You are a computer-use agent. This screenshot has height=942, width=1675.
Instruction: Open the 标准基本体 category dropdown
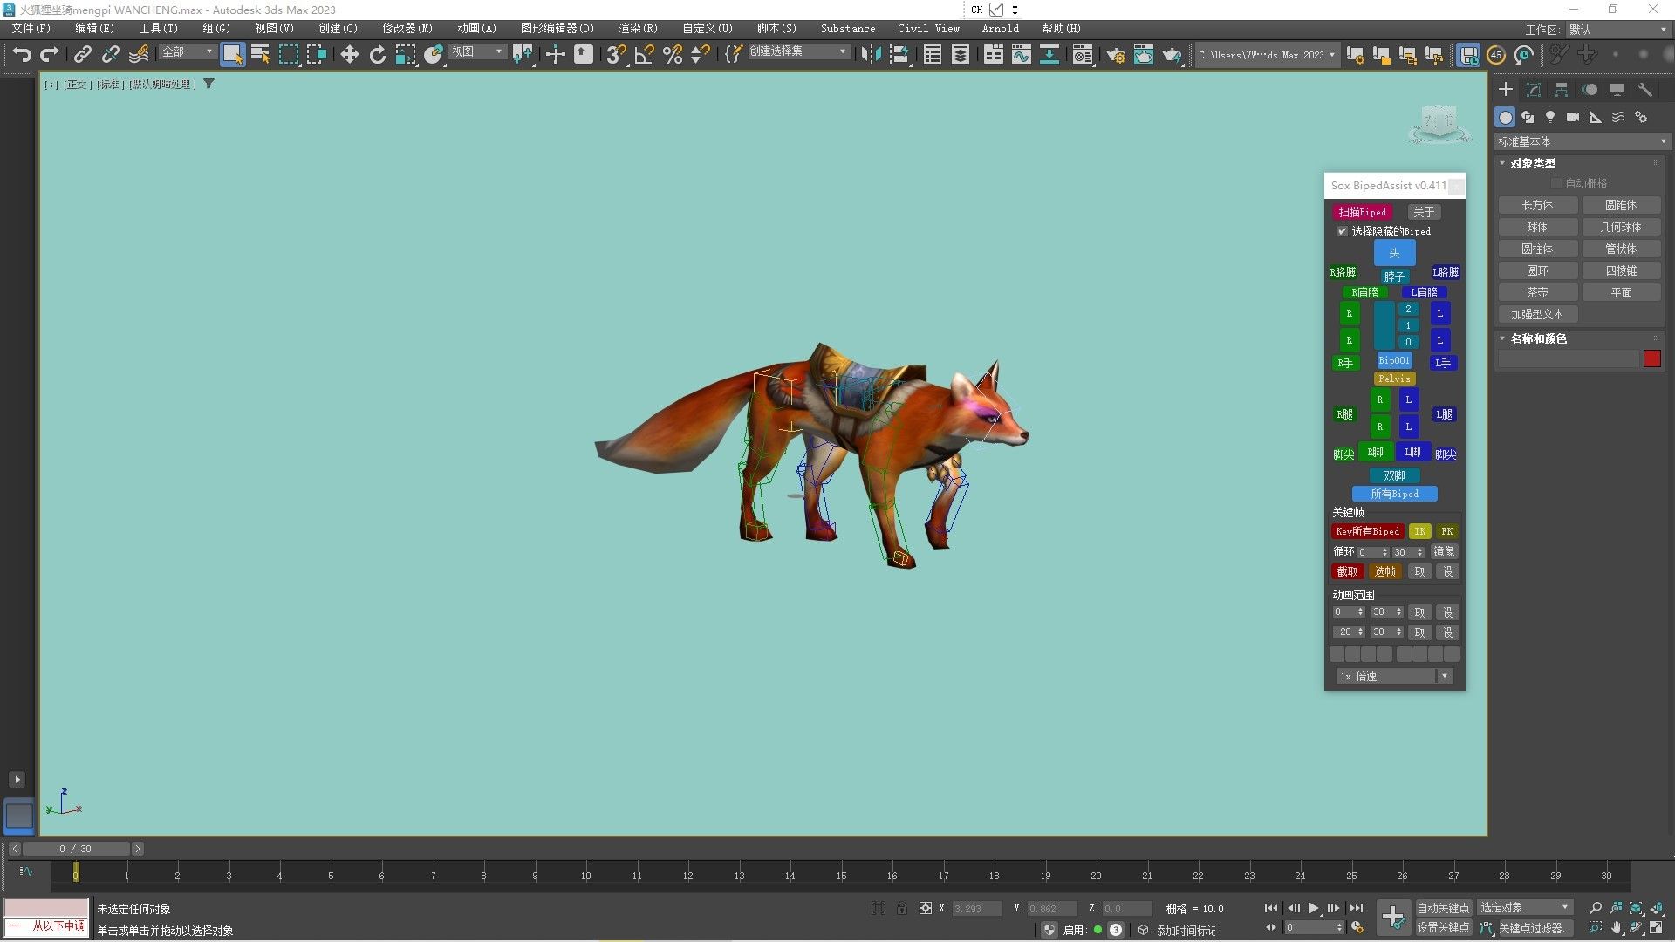(x=1582, y=141)
